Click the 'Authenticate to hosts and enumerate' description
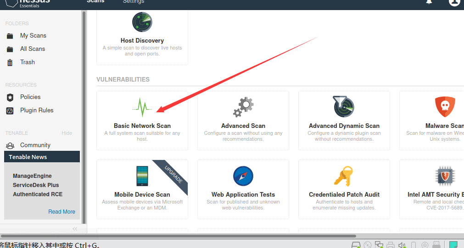This screenshot has height=248, width=464. coord(344,205)
